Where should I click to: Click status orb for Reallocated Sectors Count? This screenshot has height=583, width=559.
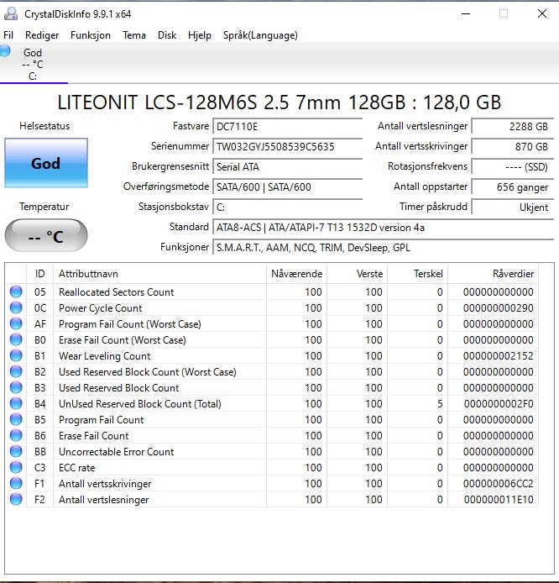(16, 291)
